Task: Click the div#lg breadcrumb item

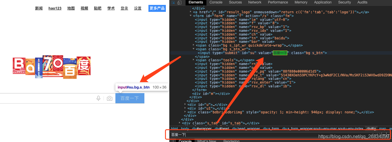Action: pyautogui.click(x=371, y=129)
